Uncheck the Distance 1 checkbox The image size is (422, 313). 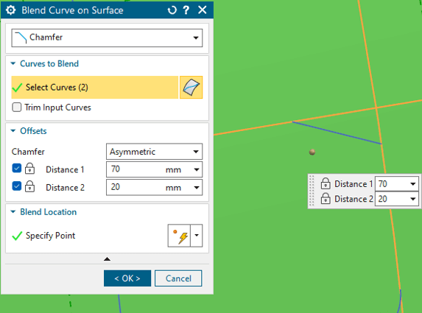[x=17, y=169]
